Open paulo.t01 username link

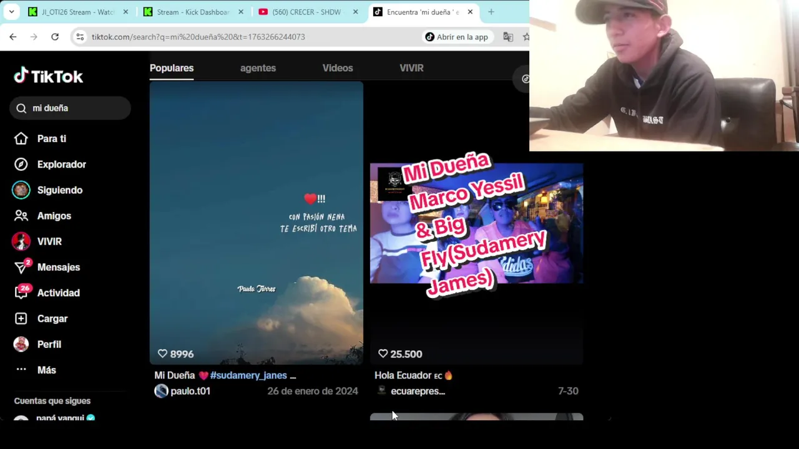tap(190, 391)
